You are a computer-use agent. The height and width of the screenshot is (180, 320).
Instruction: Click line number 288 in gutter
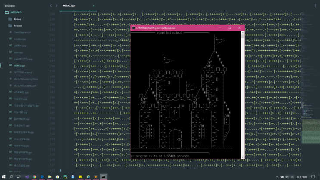coord(52,14)
